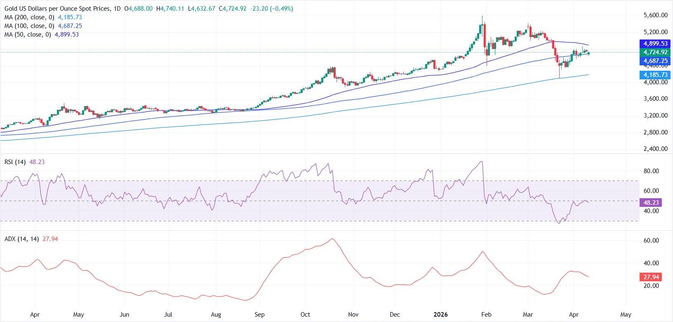Select the MA (200, close, 0) indicator legend
Screen dimensions: 673x322
point(29,17)
